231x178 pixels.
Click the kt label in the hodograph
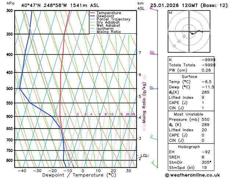(x=171, y=12)
